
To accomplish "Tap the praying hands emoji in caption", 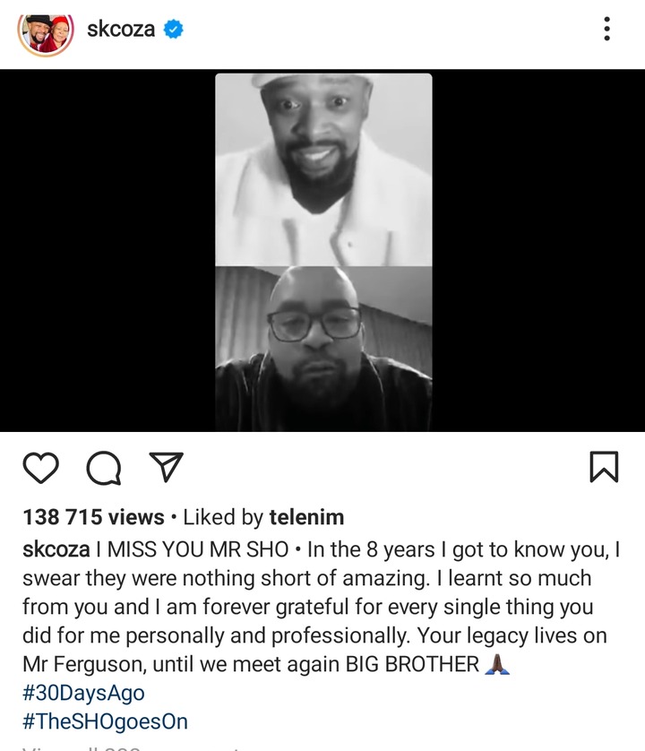I will (497, 664).
